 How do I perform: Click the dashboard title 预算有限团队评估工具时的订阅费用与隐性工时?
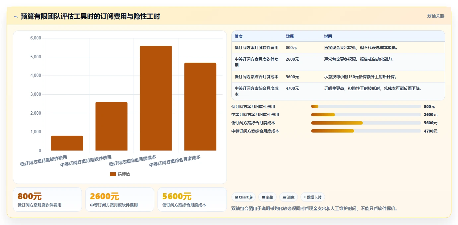tap(91, 17)
